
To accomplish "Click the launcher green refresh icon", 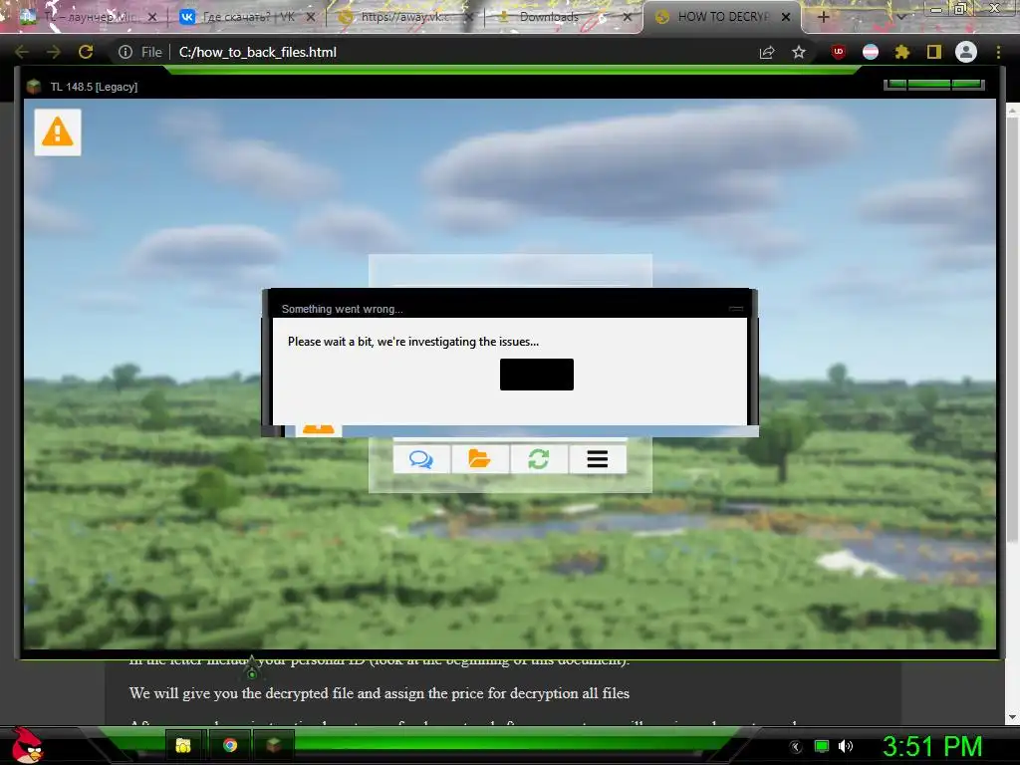I will 539,459.
